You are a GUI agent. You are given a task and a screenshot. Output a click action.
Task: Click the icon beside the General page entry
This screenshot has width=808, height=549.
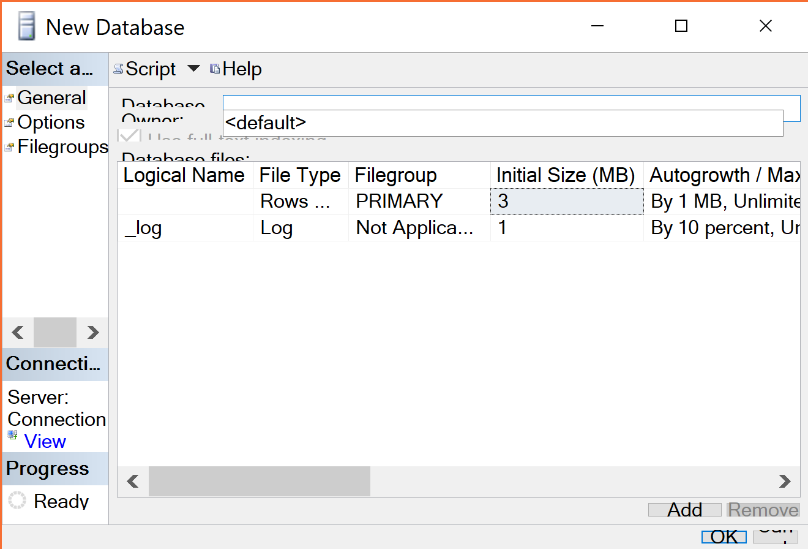coord(10,97)
